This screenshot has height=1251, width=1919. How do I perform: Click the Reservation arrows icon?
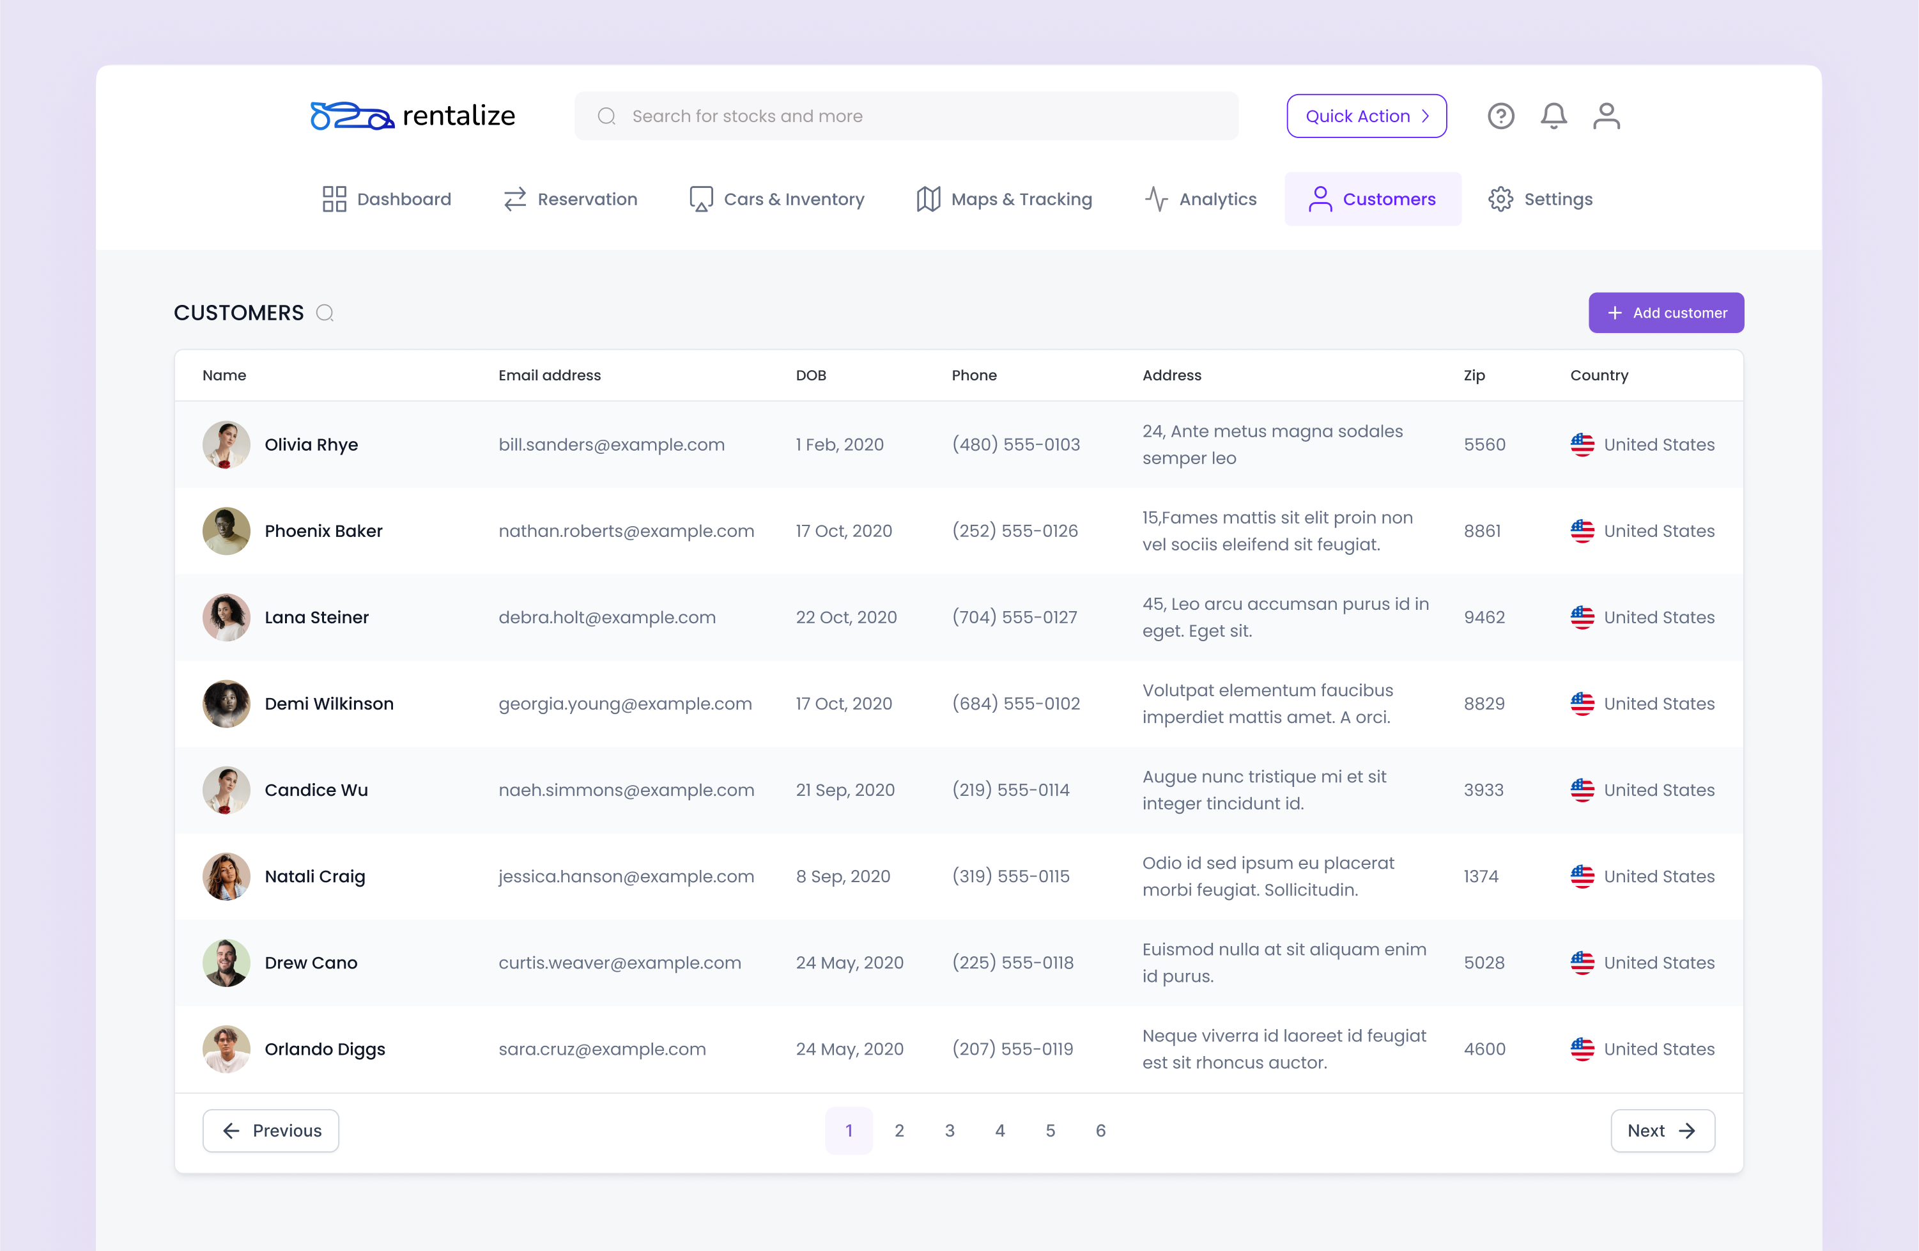[515, 198]
